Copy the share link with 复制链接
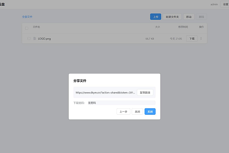The width and height of the screenshot is (229, 153). 145,93
